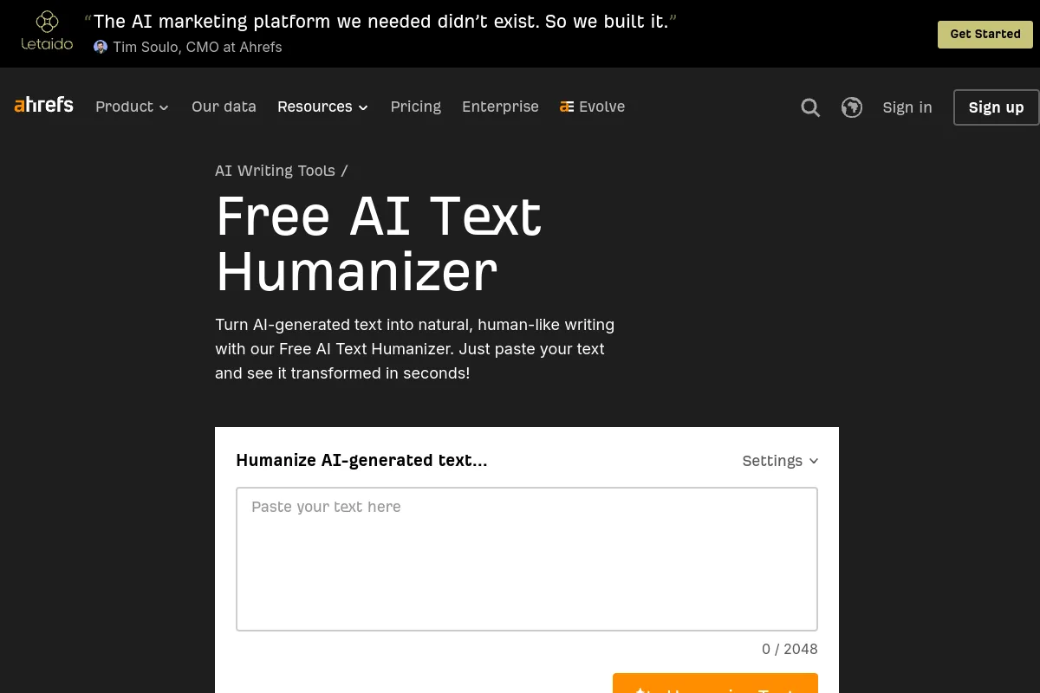Click the orange Humanize Text button
Viewport: 1040px width, 693px height.
pos(715,683)
